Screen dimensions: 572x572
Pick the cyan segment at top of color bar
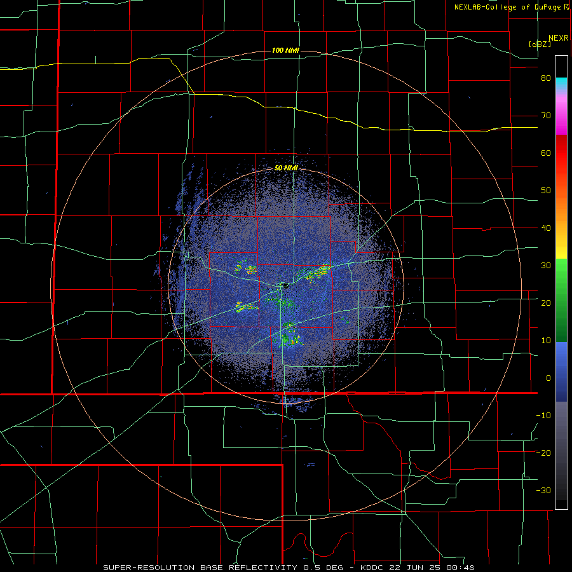click(x=561, y=82)
